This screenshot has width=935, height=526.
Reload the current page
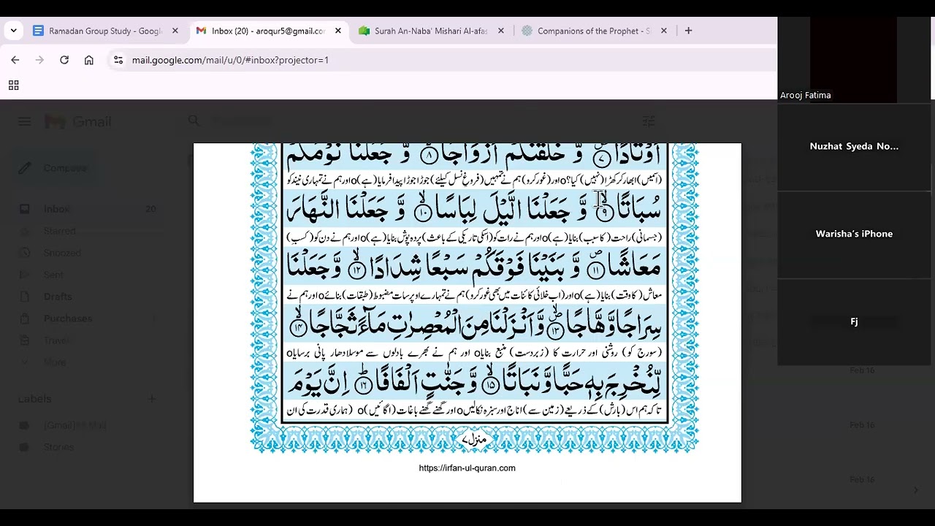(x=64, y=60)
